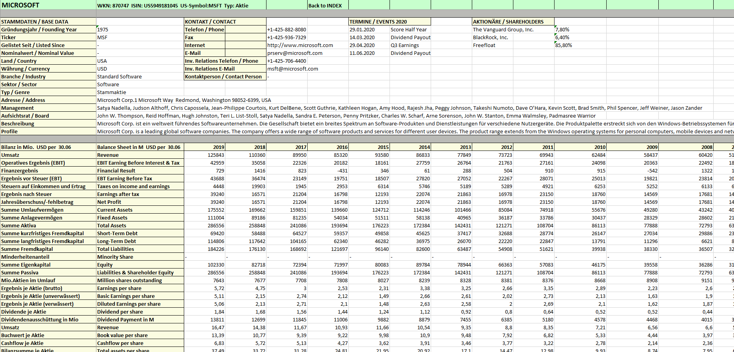734x352 pixels.
Task: Click the Cashflow per share label
Action: 140,343
